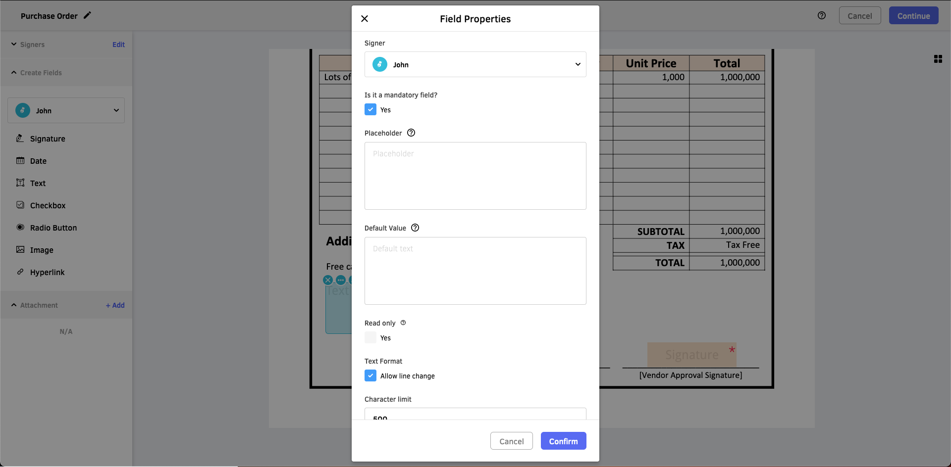This screenshot has width=951, height=467.
Task: Select the Radio Button field tool
Action: (x=53, y=228)
